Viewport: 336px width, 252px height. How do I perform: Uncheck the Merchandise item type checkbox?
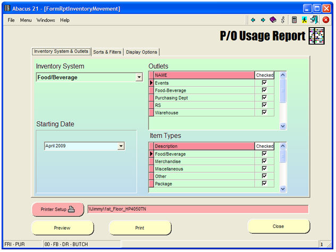pos(264,161)
